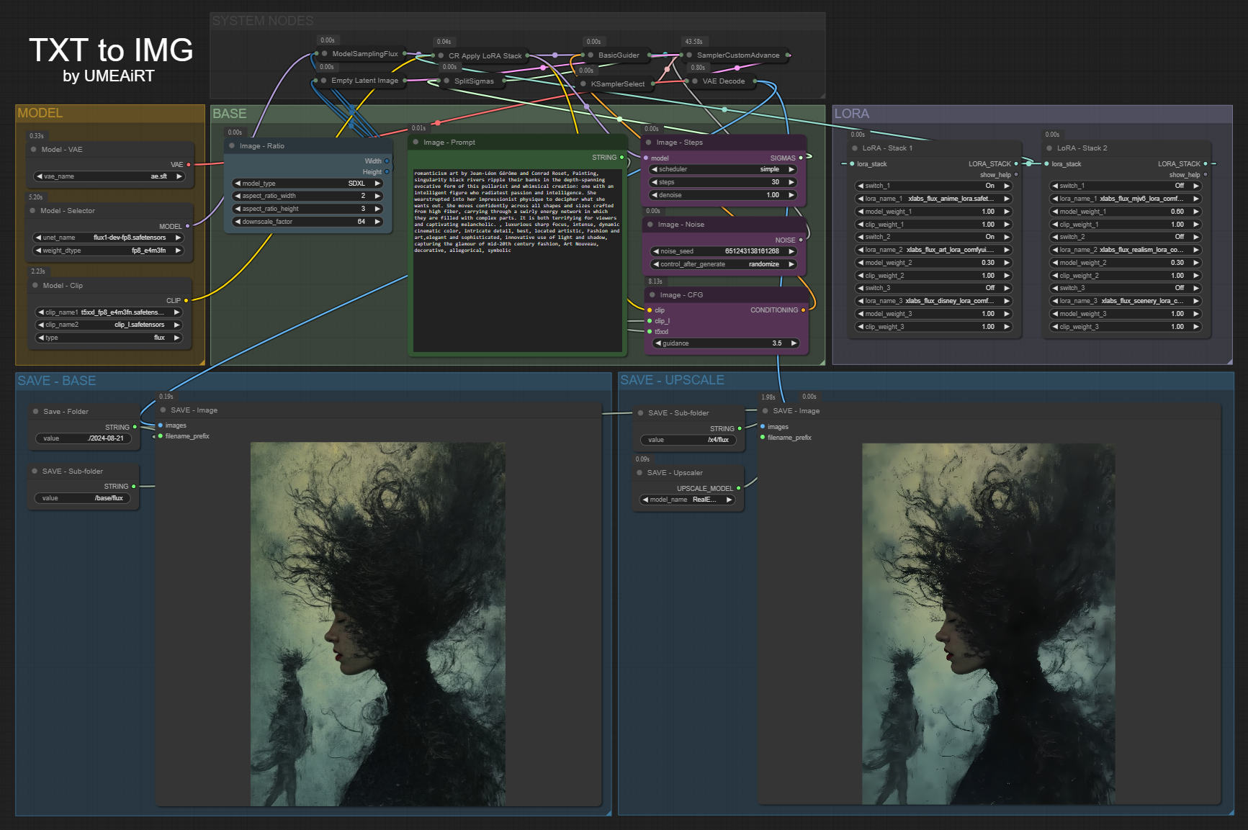The image size is (1248, 830).
Task: Open the model_type SDXL selector
Action: (307, 184)
